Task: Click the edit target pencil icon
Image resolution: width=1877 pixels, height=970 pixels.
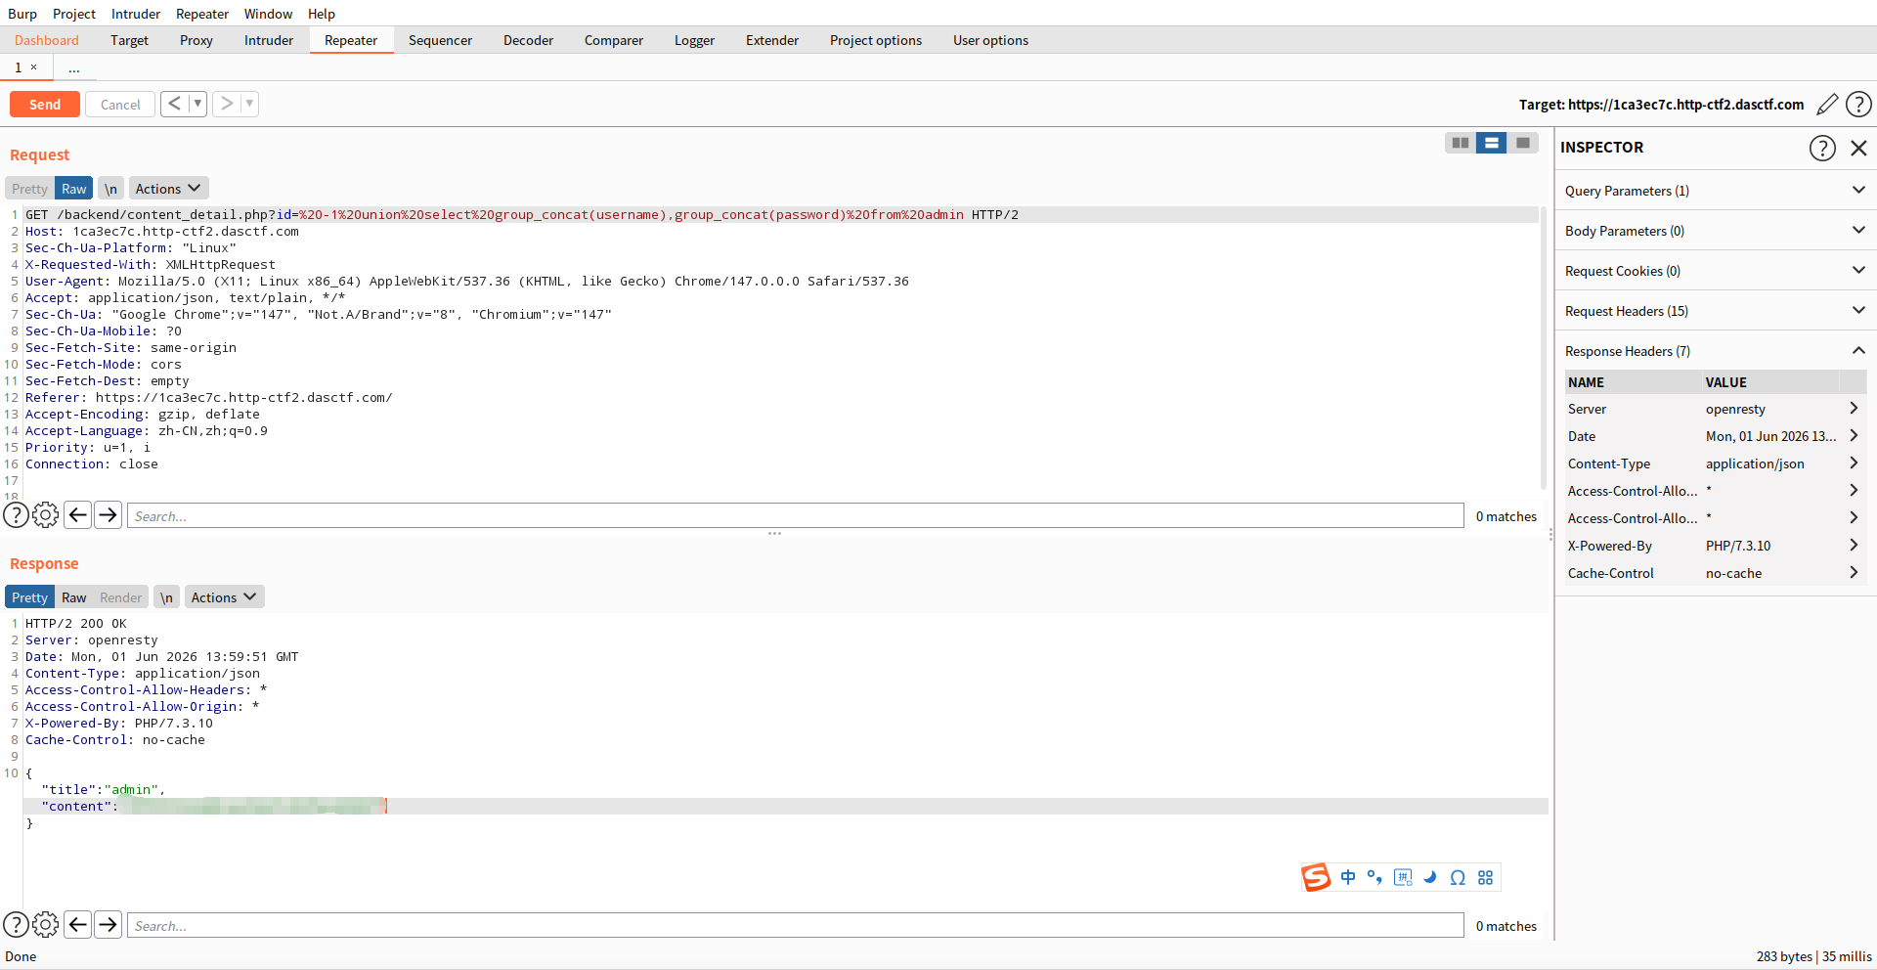Action: (1827, 104)
